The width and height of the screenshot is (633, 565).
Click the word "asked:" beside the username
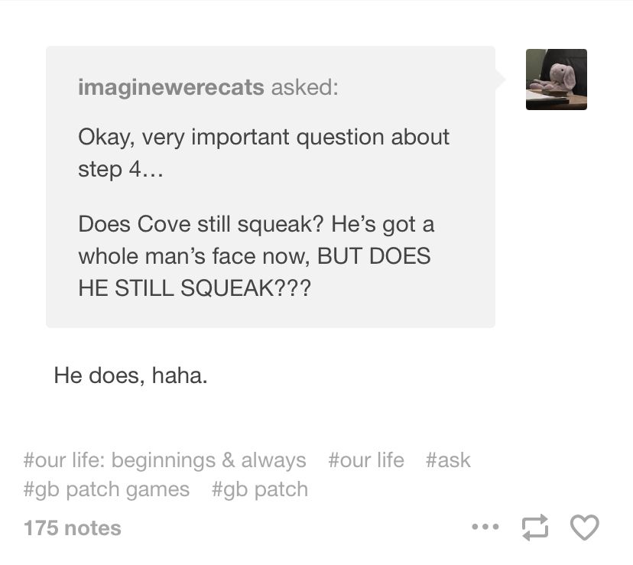click(x=305, y=87)
